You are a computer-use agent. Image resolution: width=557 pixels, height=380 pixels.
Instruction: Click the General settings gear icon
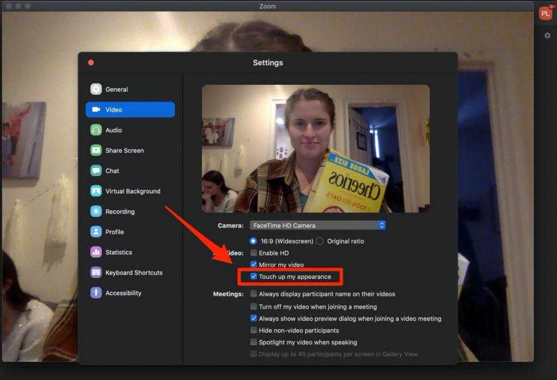[x=96, y=89]
